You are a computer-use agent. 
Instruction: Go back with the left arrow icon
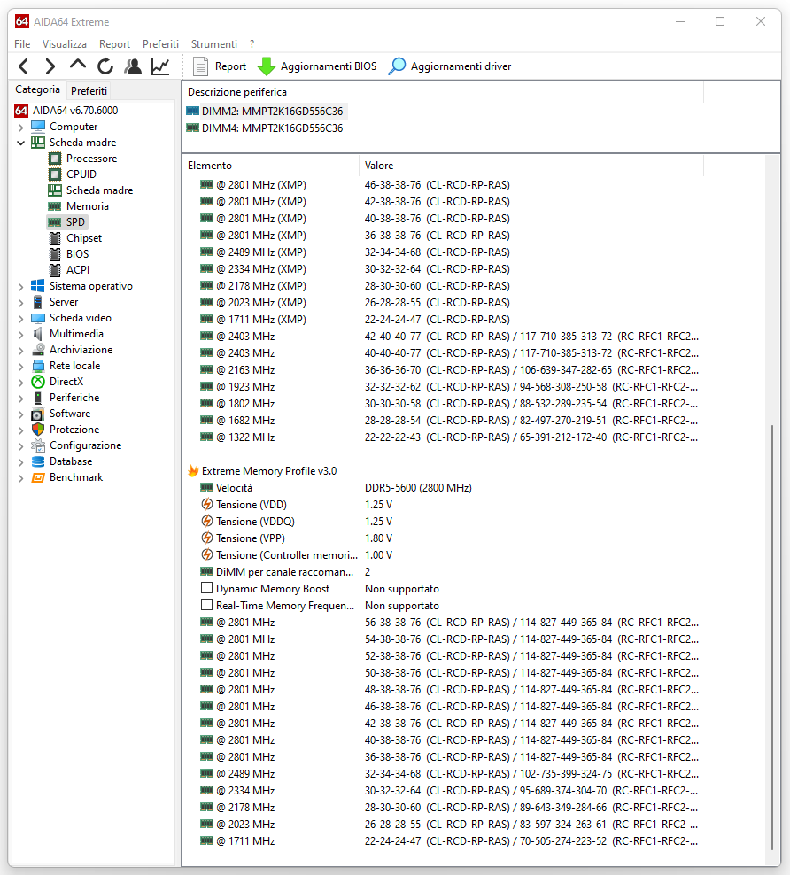23,66
